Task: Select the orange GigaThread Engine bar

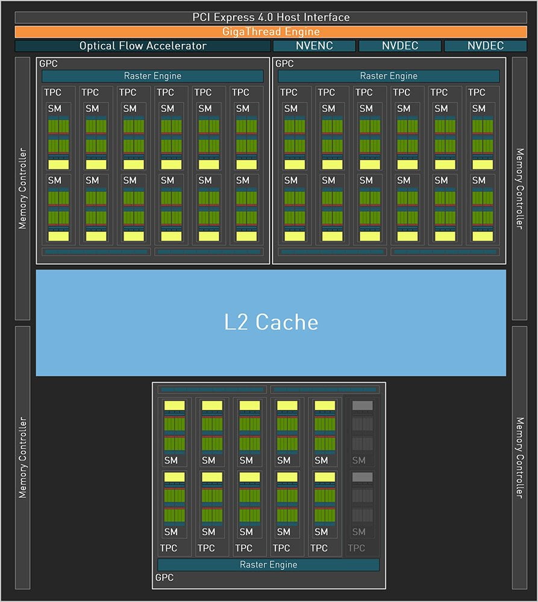Action: point(271,31)
